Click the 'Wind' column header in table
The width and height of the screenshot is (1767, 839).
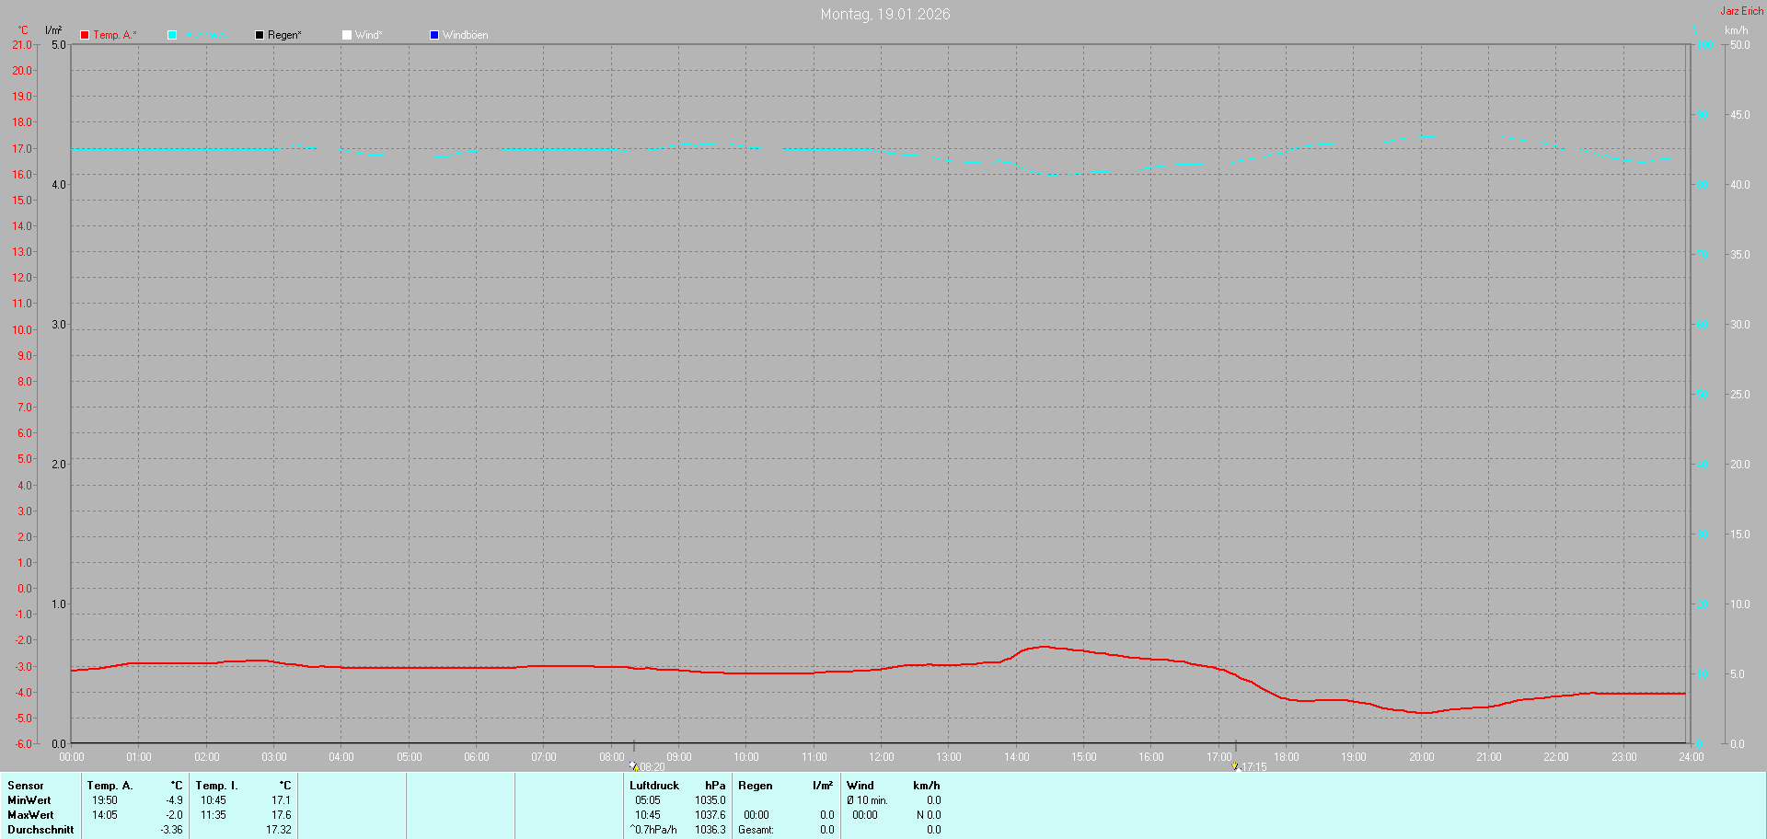tap(860, 786)
